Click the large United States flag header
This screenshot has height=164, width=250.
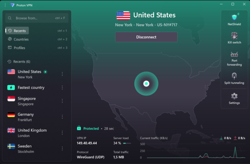[123, 15]
